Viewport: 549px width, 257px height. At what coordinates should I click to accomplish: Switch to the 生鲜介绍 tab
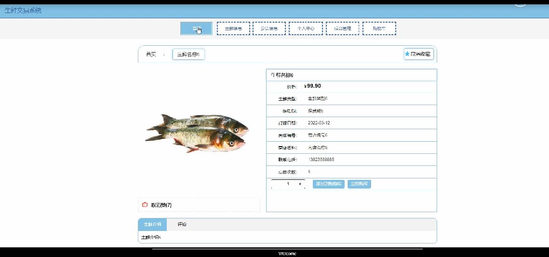tap(153, 224)
